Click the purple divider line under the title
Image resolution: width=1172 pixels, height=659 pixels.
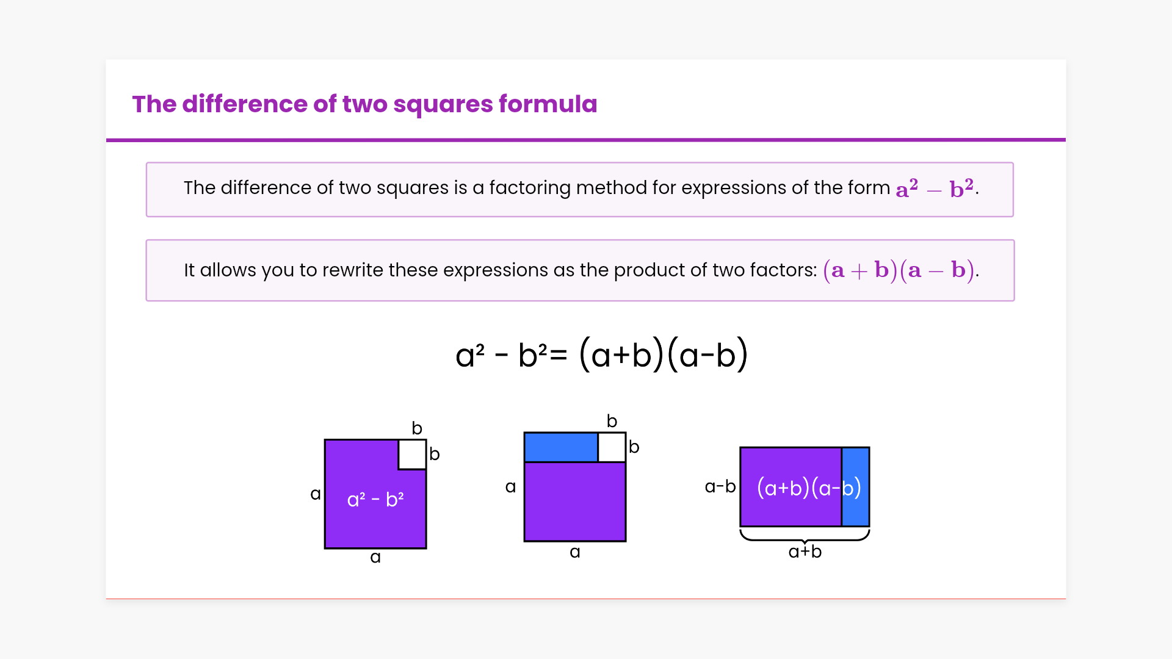tap(585, 140)
